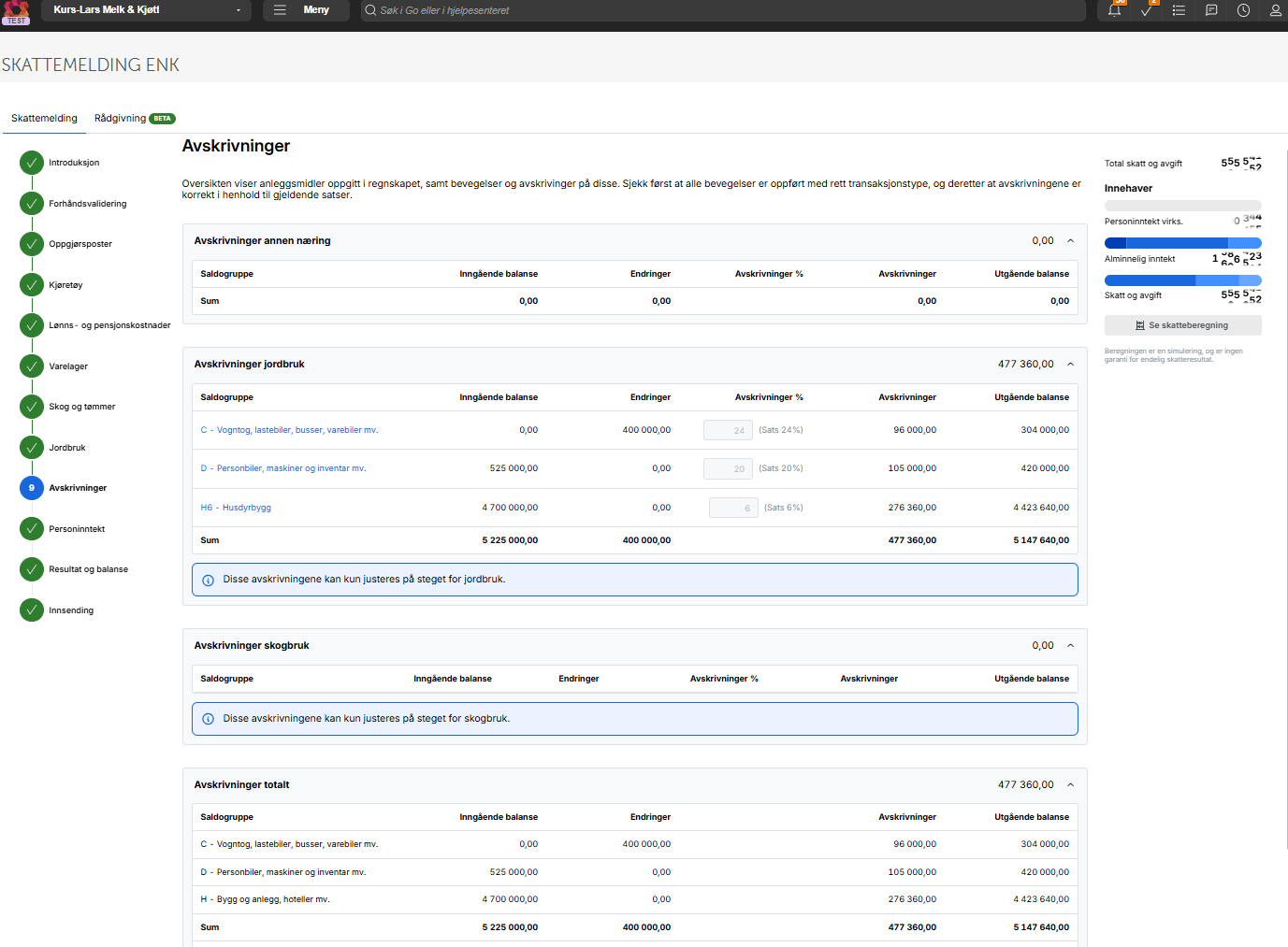This screenshot has width=1288, height=947.
Task: Go to the Innsending step
Action: pos(71,610)
